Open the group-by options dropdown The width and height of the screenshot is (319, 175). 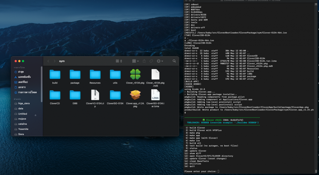tap(135, 61)
